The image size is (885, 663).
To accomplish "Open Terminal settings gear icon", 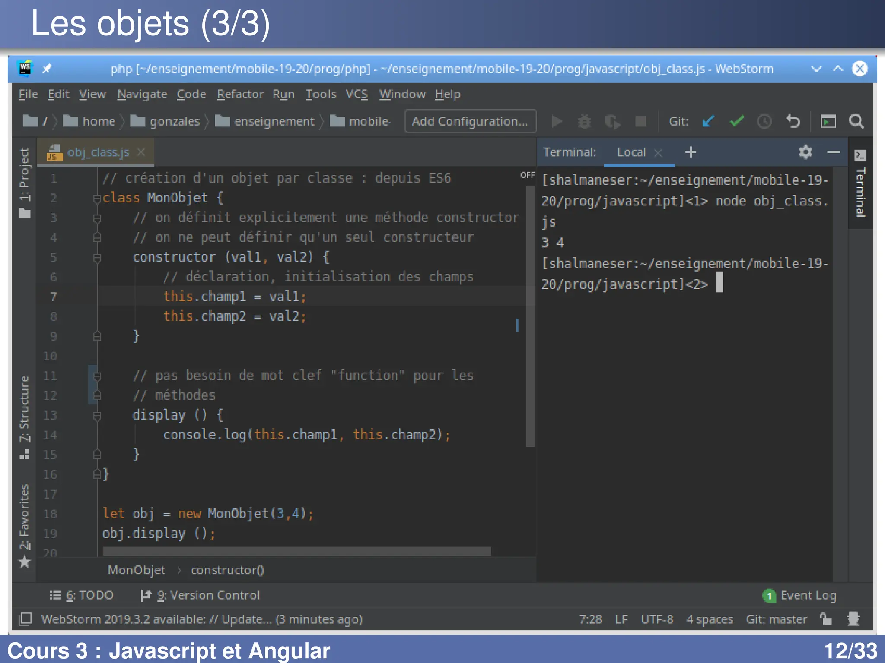I will [805, 152].
